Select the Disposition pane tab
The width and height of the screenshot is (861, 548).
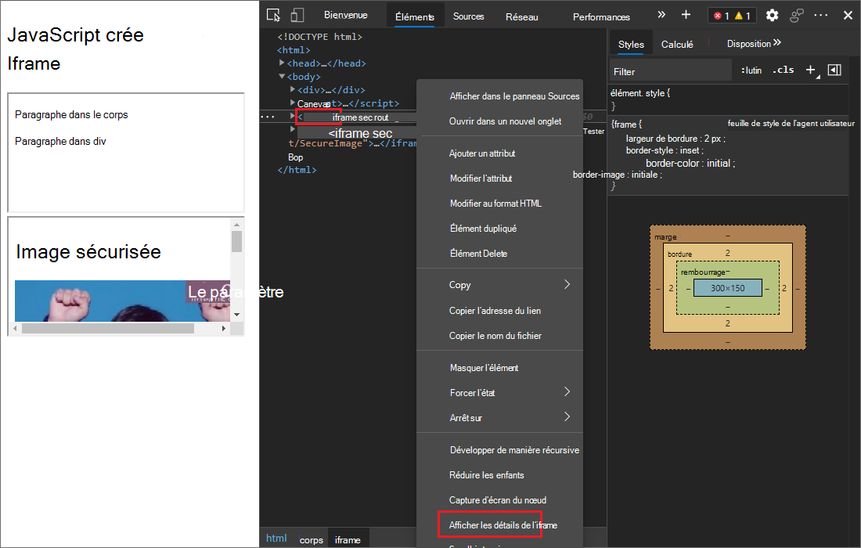[749, 43]
